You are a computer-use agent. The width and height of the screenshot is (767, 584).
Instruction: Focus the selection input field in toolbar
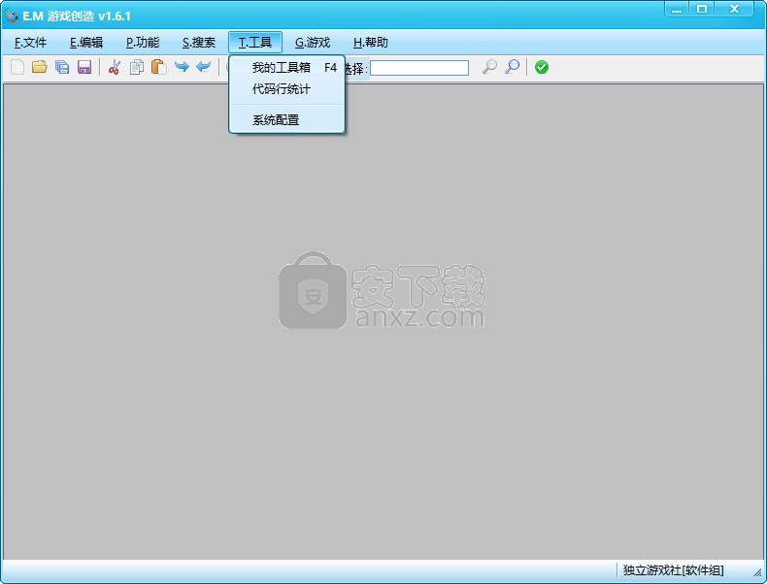[419, 68]
